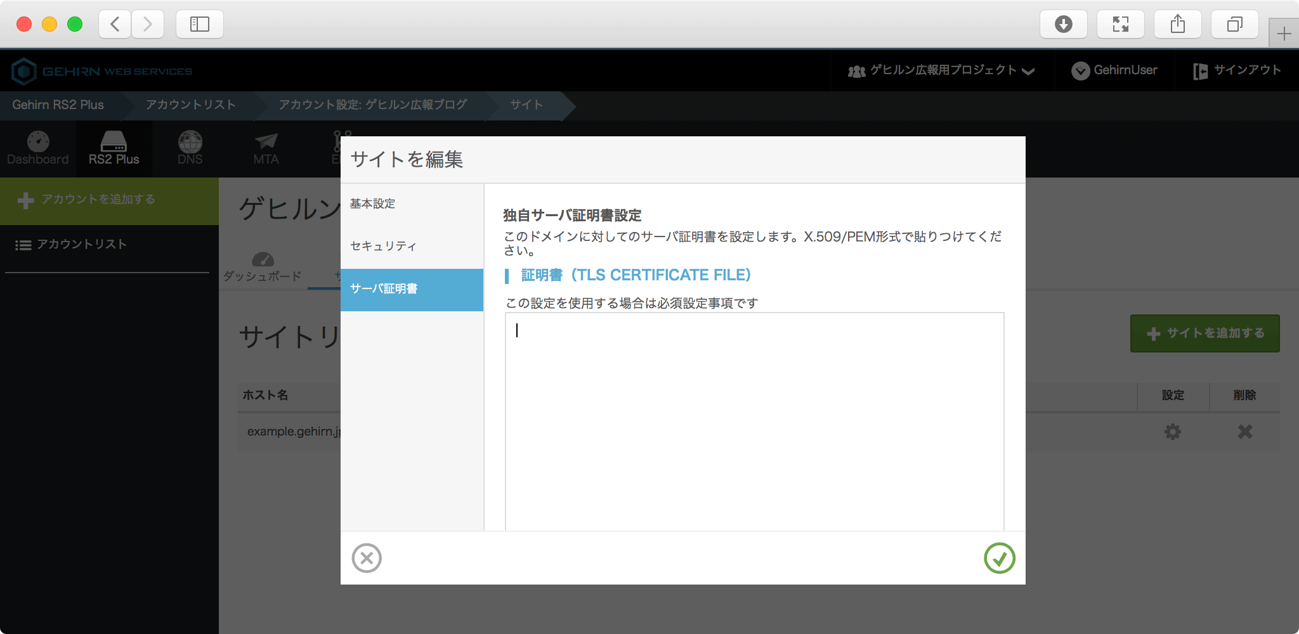
Task: Click the Safari downloads icon
Action: point(1063,24)
